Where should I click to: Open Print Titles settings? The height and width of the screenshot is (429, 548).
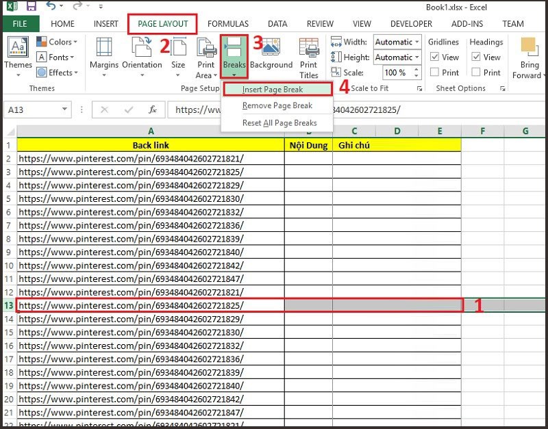coord(309,57)
